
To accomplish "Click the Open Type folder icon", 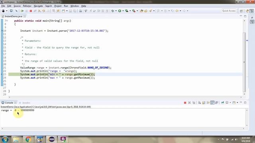I will (x=142, y=11).
